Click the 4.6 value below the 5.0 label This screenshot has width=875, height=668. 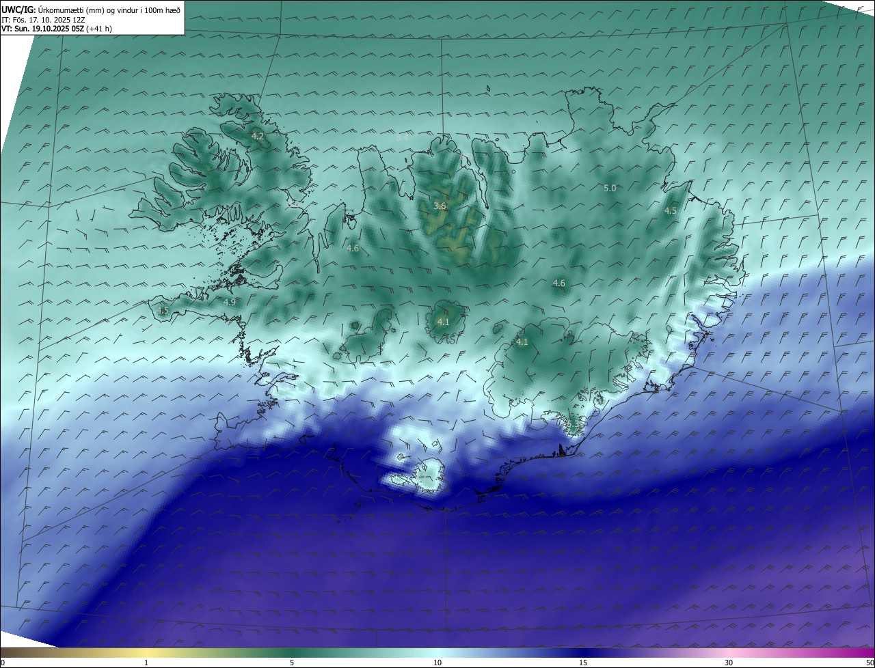[559, 283]
